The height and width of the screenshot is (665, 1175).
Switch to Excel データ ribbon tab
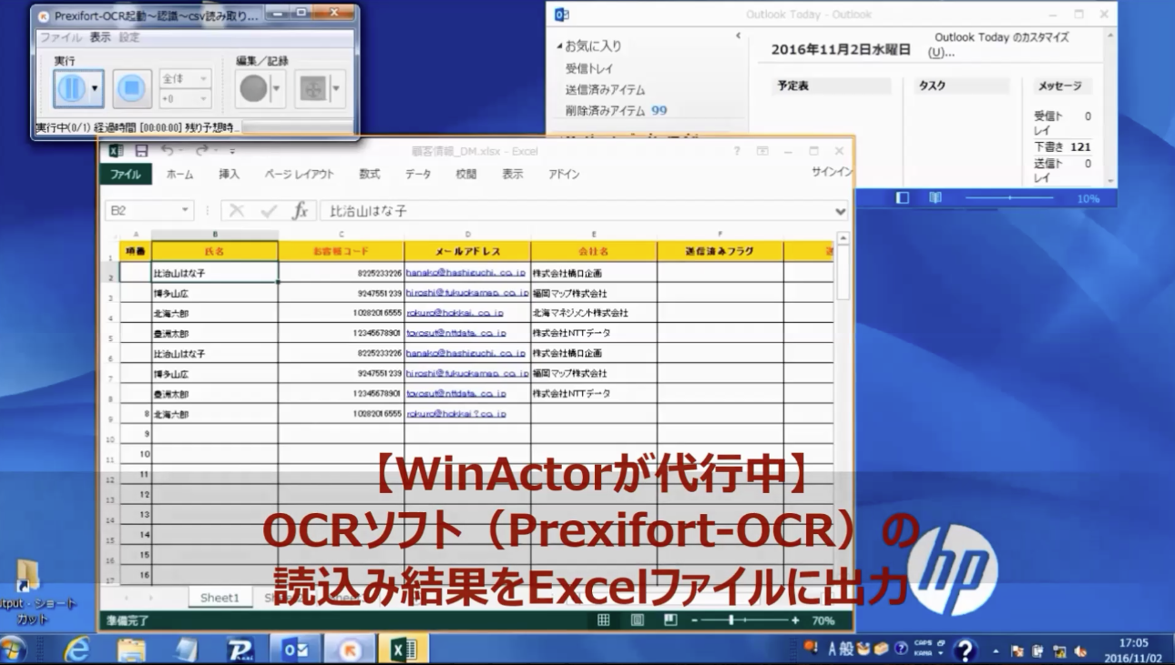tap(418, 175)
